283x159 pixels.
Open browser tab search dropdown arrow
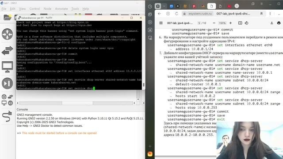(x=164, y=6)
